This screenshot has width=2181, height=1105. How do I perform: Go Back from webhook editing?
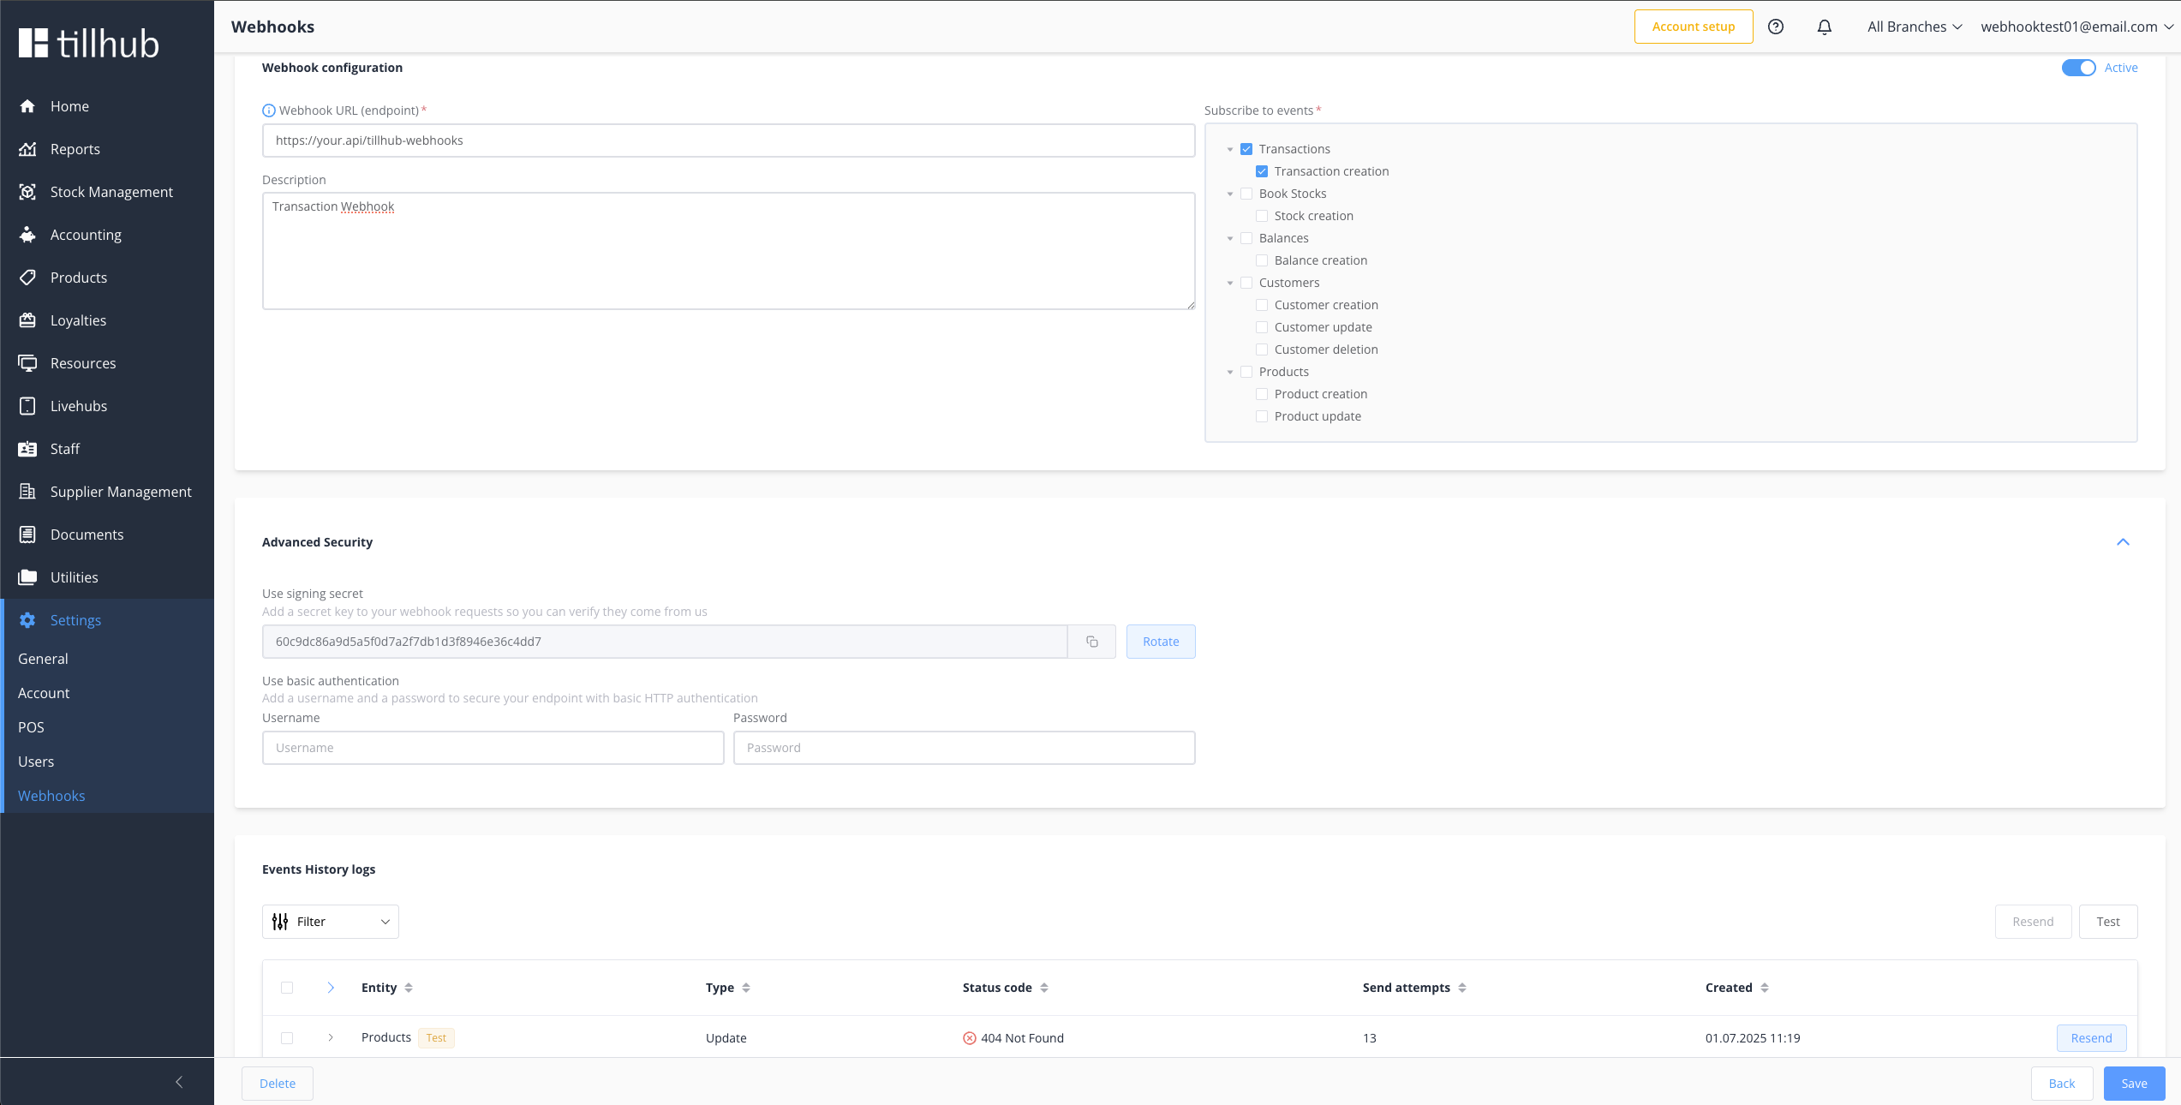2062,1084
